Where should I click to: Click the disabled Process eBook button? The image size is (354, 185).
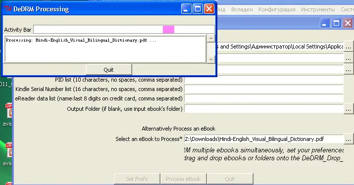[183, 179]
